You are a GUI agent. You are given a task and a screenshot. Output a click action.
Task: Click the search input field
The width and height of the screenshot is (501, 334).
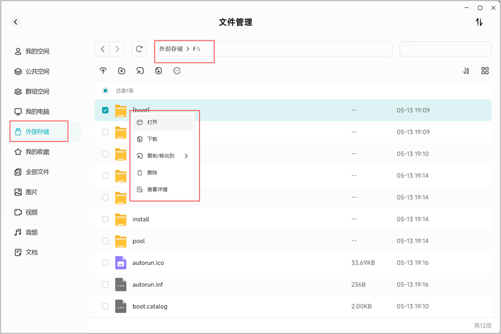446,49
